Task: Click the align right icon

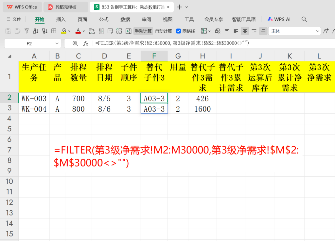Action: coord(254,31)
